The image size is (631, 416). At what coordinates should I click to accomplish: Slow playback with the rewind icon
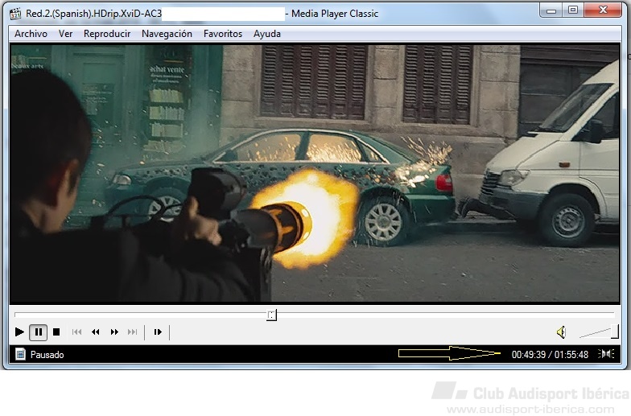click(x=95, y=332)
